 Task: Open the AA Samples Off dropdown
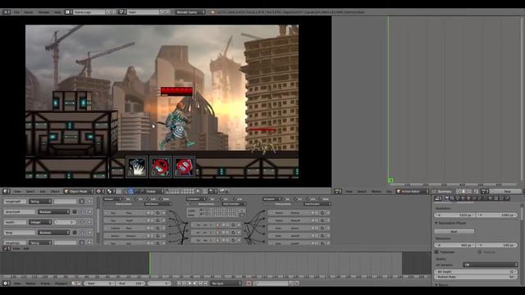pos(491,265)
